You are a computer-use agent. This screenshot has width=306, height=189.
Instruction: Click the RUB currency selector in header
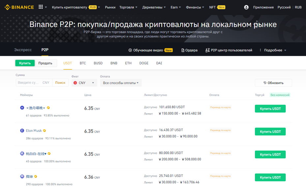[x=298, y=7]
